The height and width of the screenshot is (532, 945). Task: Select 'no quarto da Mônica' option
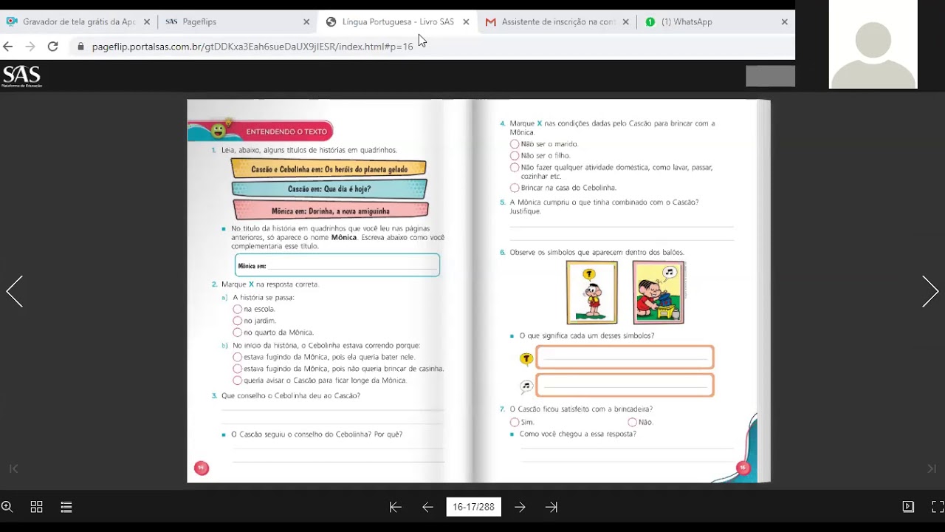(237, 332)
